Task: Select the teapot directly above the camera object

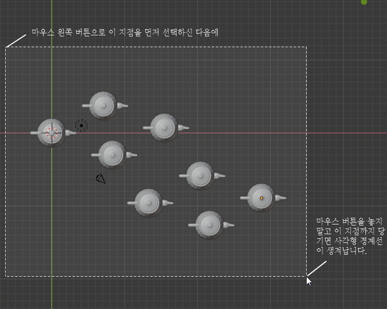Action: (114, 155)
